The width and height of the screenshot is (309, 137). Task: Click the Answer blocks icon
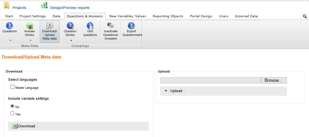29,26
